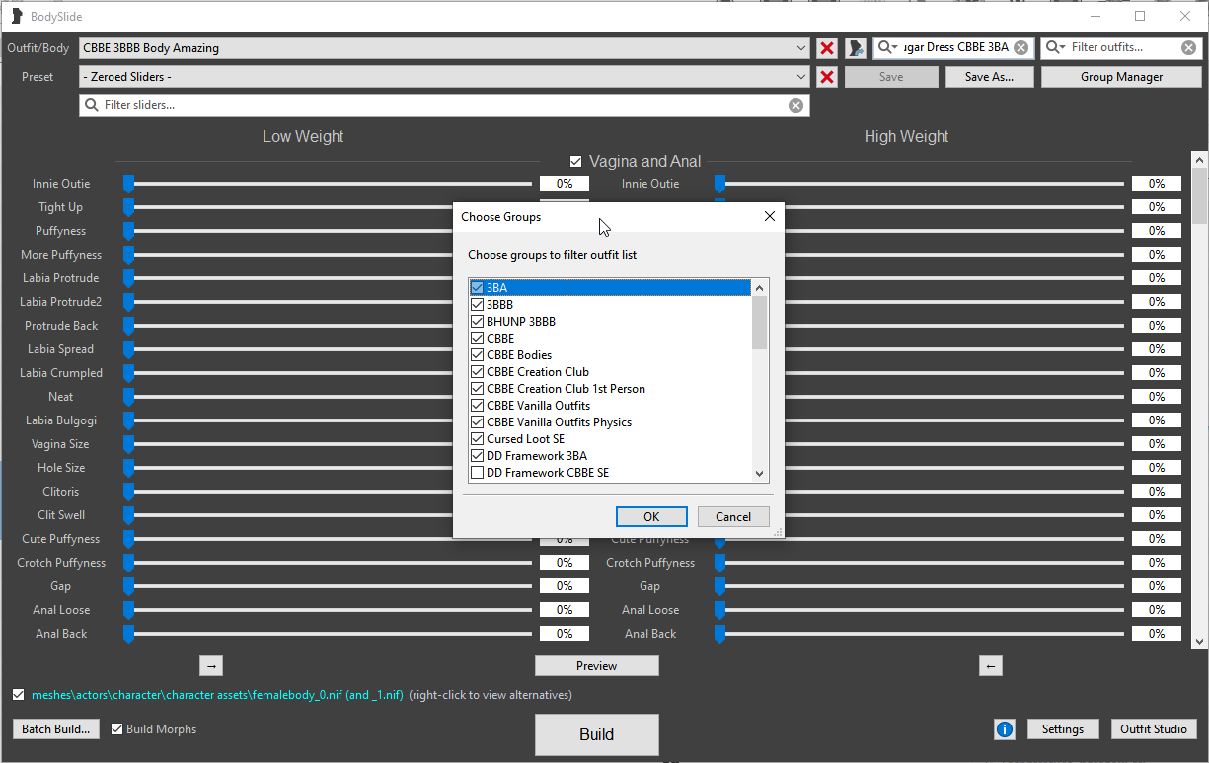Expand the Outfit/Body dropdown

click(800, 48)
